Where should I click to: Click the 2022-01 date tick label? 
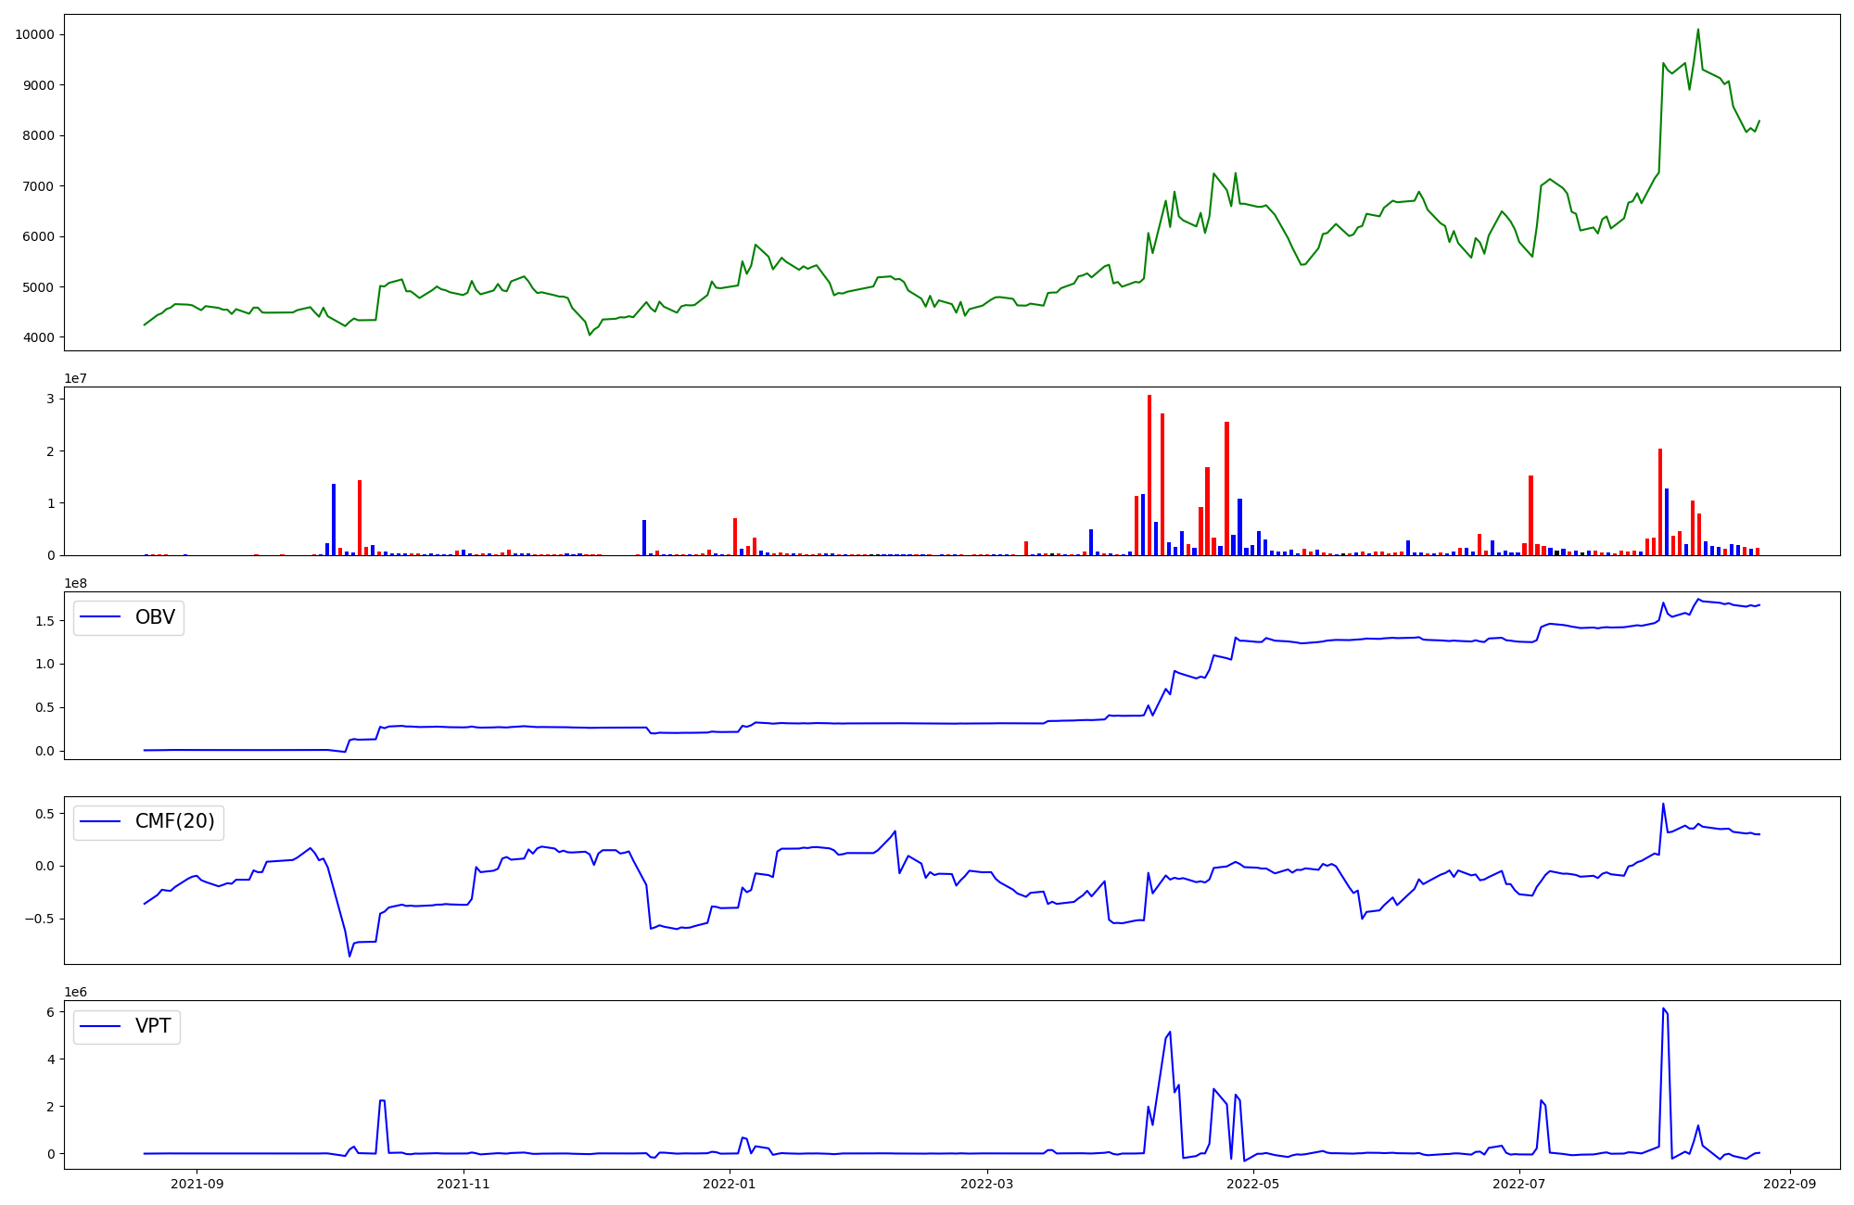(x=730, y=1184)
